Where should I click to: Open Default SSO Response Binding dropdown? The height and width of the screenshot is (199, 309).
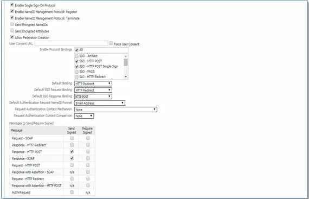(x=93, y=97)
